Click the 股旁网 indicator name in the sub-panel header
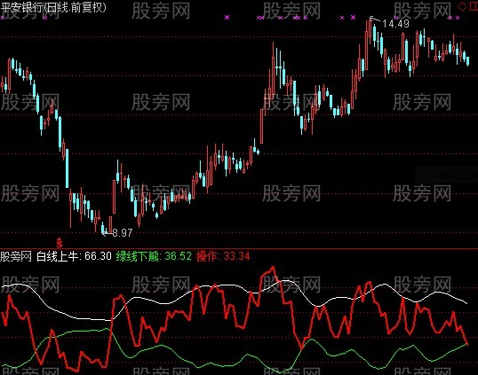 16,256
